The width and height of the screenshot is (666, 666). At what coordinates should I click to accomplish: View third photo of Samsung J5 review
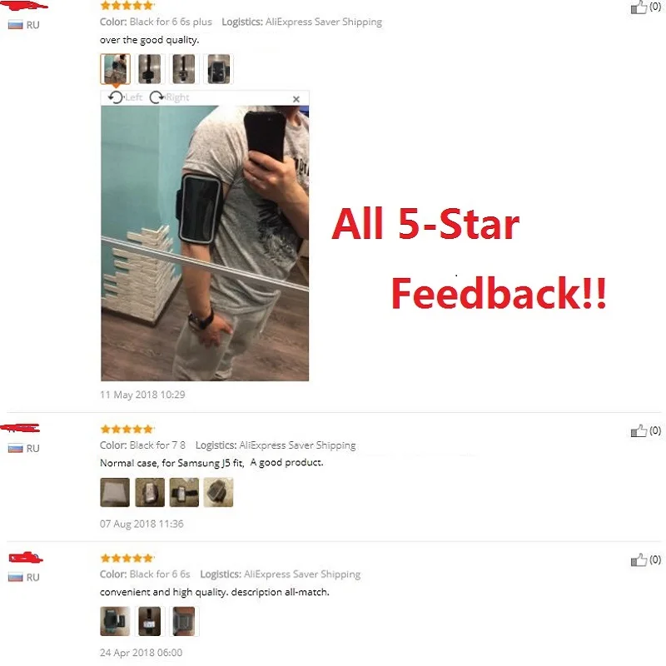[x=184, y=492]
